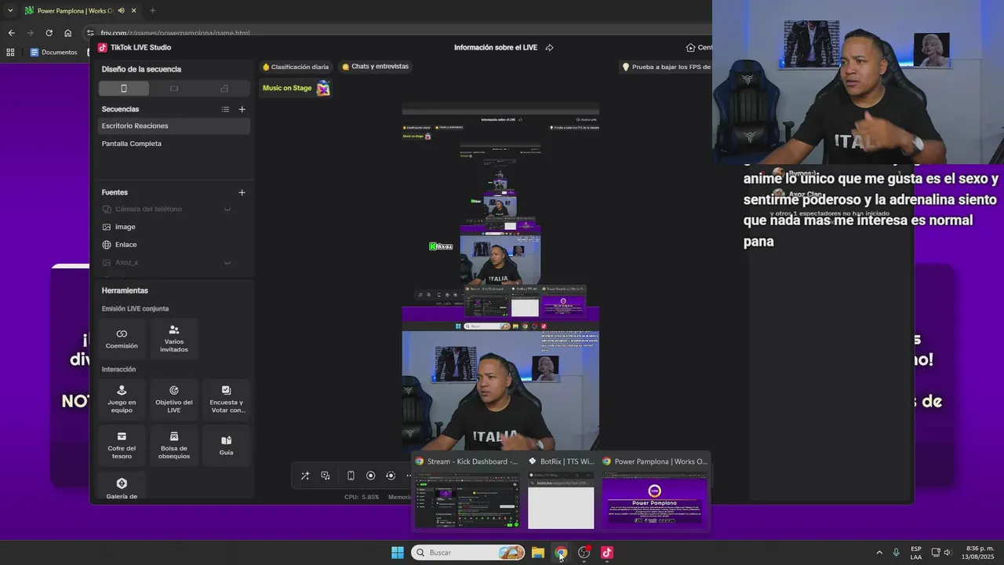This screenshot has height=565, width=1004.
Task: Open the browser apps grid icon
Action: point(10,53)
